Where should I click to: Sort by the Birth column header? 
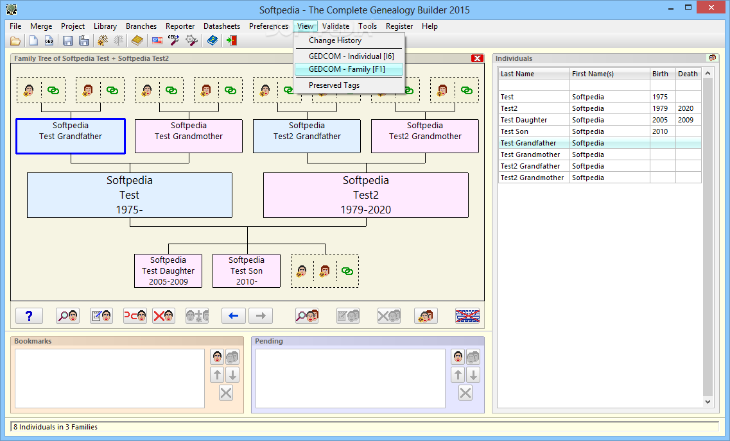pos(663,74)
